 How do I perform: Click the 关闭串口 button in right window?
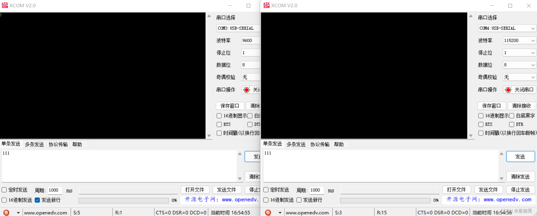click(x=519, y=90)
